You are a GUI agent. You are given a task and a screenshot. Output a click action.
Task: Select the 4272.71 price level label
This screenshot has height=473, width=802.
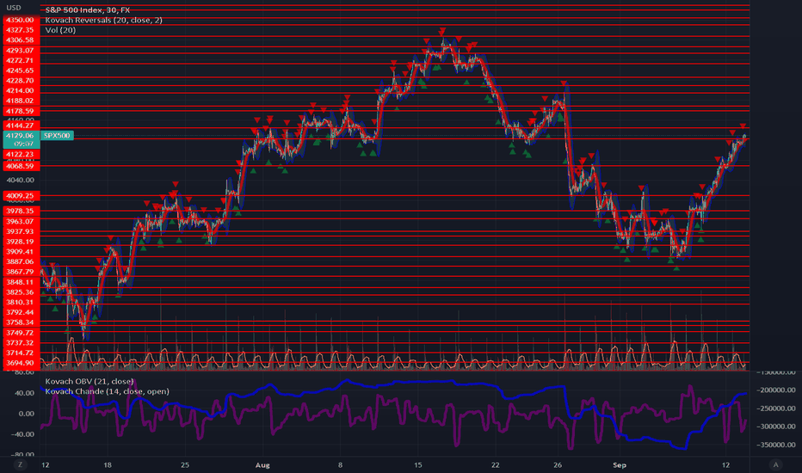pos(21,60)
